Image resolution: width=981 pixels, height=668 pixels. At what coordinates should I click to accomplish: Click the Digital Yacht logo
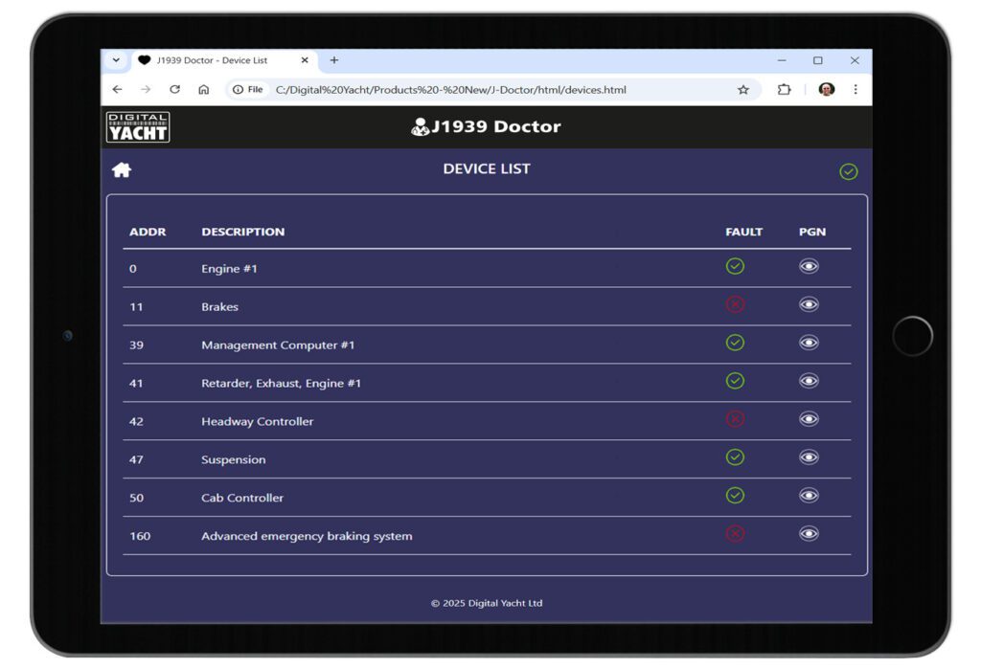pos(138,127)
